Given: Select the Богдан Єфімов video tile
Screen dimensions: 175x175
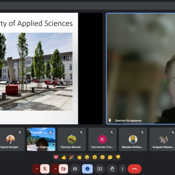Looking at the screenshot, I should (x=41, y=139).
